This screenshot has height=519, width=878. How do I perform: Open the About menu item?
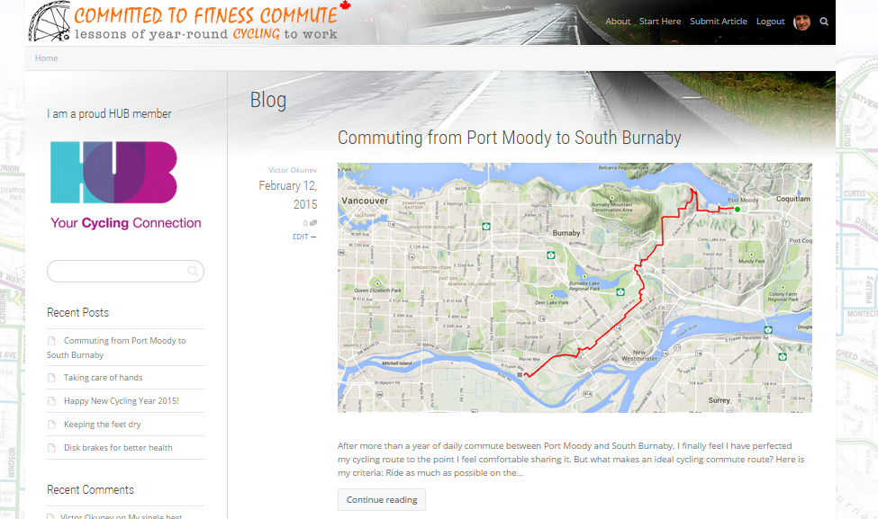618,22
